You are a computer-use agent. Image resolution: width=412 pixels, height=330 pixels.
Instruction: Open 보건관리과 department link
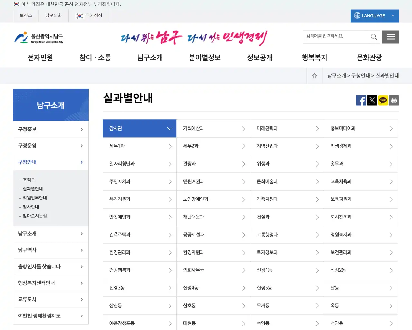(x=361, y=252)
